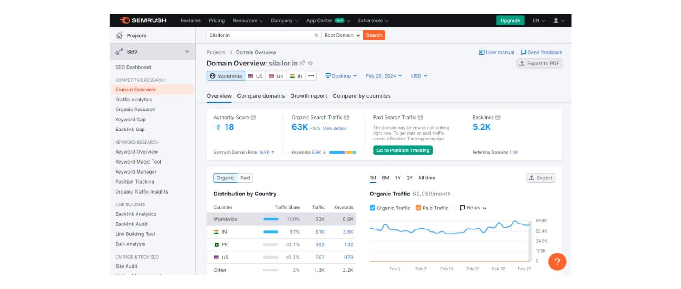Click Organic Search Traffic info icon

pos(346,117)
